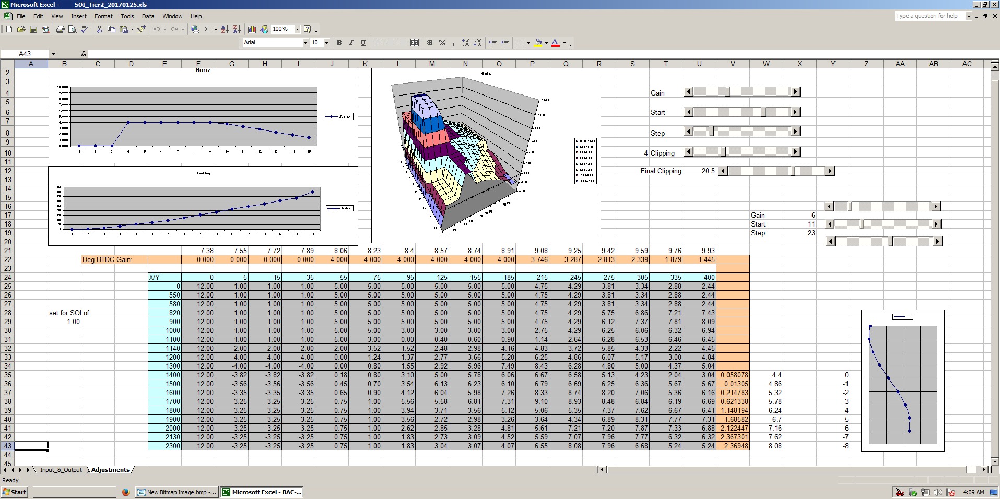Screen dimensions: 1000x499
Task: Apply percent style format
Action: 442,43
